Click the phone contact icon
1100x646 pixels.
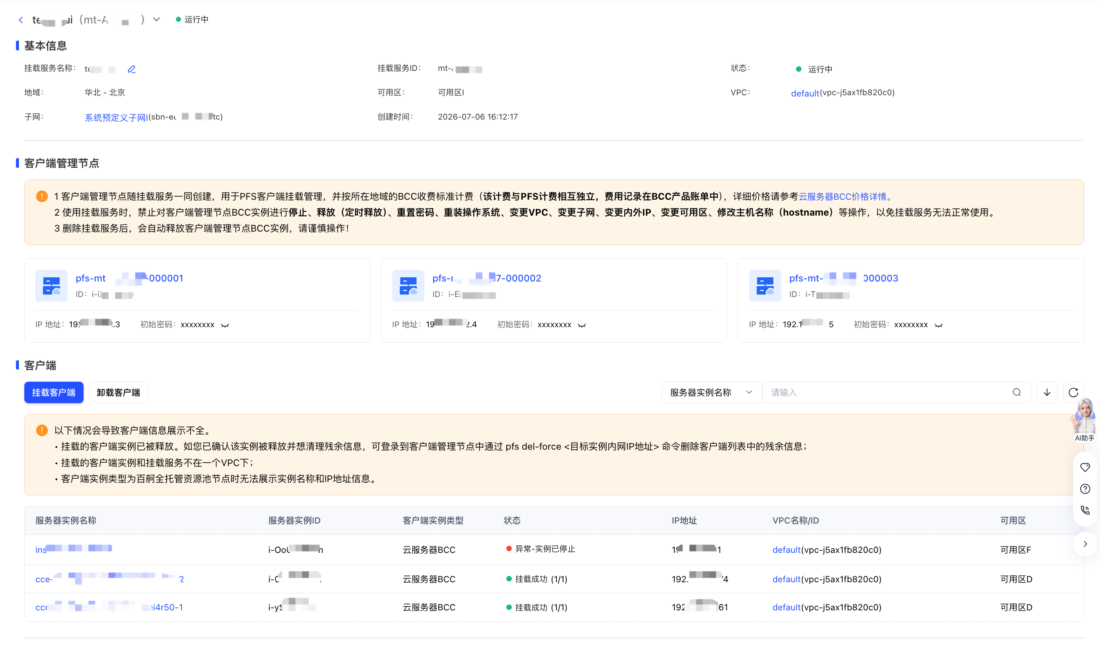pos(1085,510)
